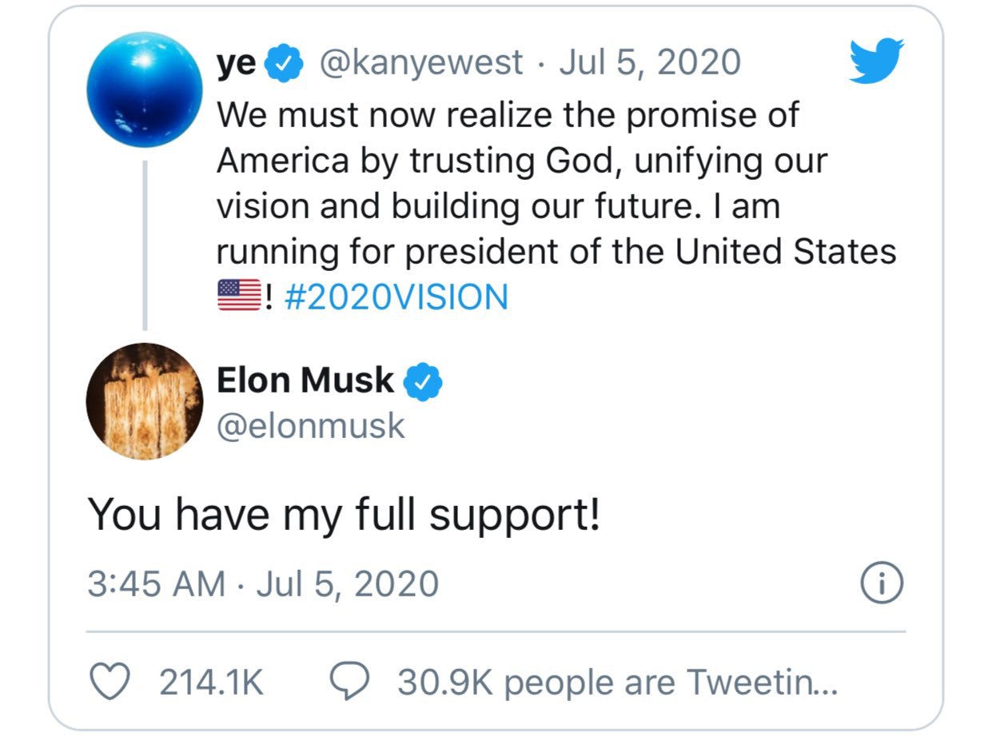Image resolution: width=992 pixels, height=737 pixels.
Task: Click the @kanyewest handle
Action: tap(422, 62)
